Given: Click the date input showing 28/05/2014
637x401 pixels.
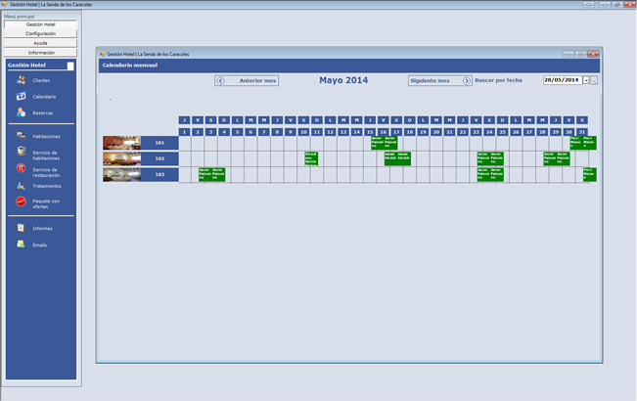Looking at the screenshot, I should pyautogui.click(x=561, y=80).
